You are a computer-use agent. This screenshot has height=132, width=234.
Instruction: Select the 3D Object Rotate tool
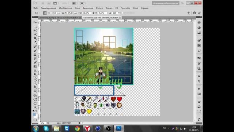point(35,95)
